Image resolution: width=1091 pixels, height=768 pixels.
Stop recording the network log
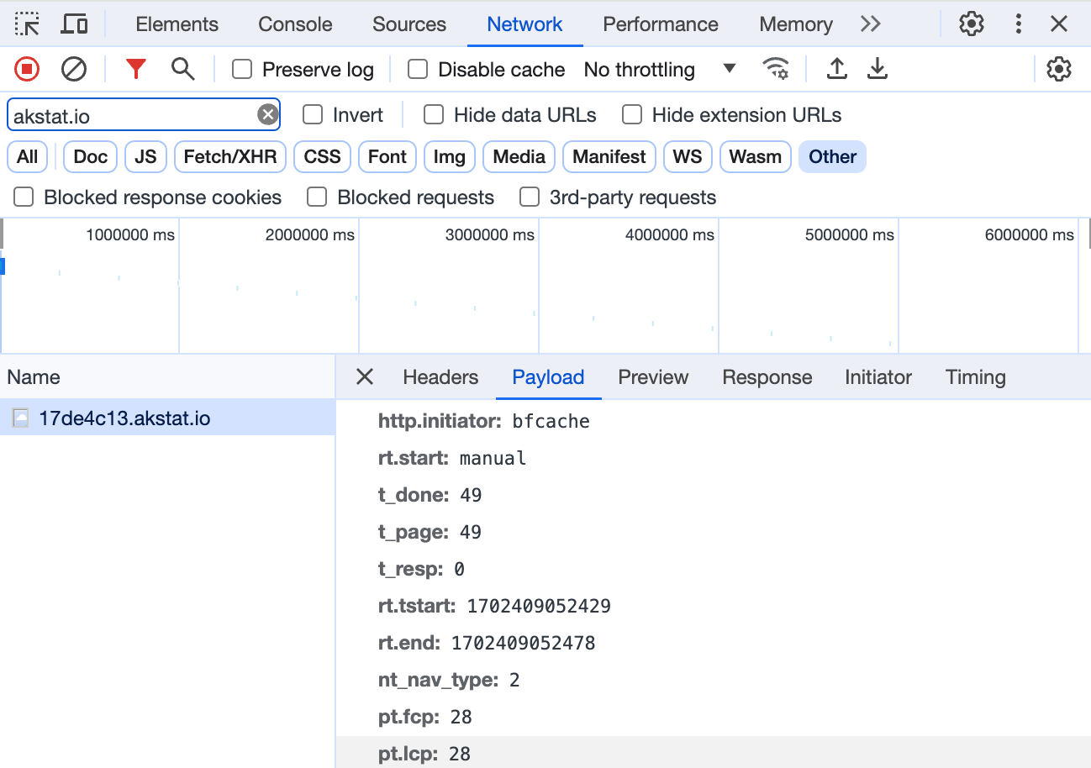[26, 69]
